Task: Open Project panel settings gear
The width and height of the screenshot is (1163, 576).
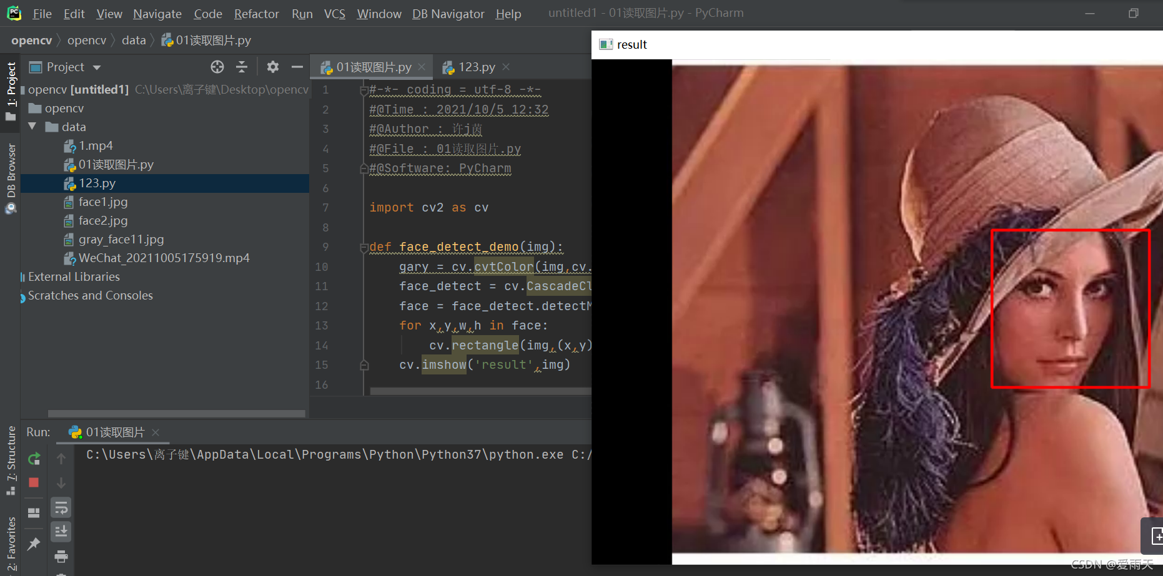Action: [273, 67]
